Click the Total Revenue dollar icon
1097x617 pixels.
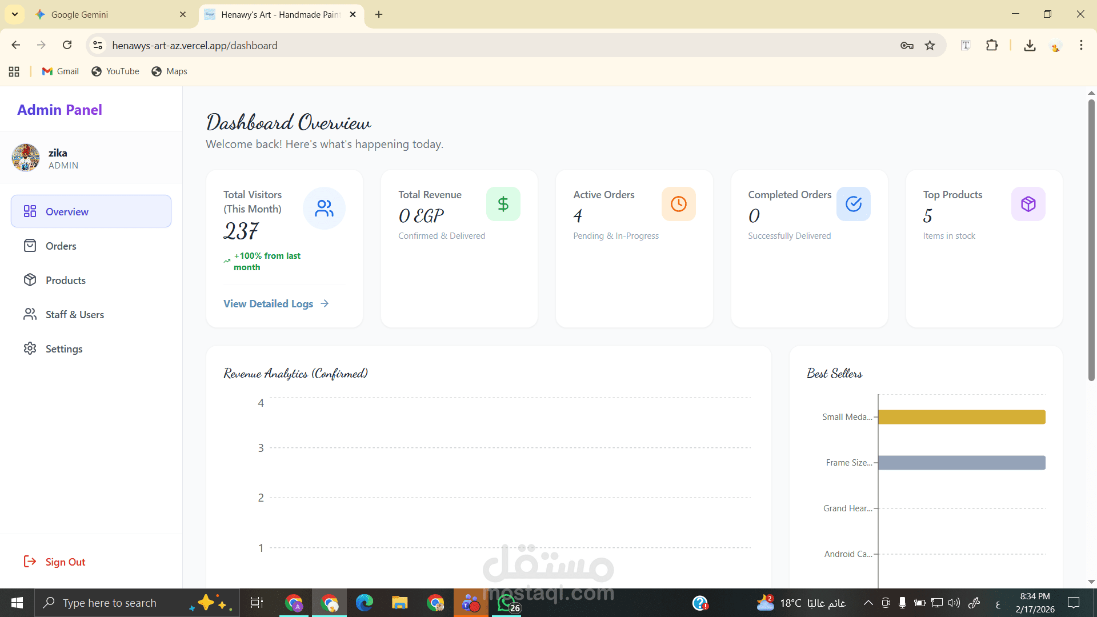coord(503,204)
